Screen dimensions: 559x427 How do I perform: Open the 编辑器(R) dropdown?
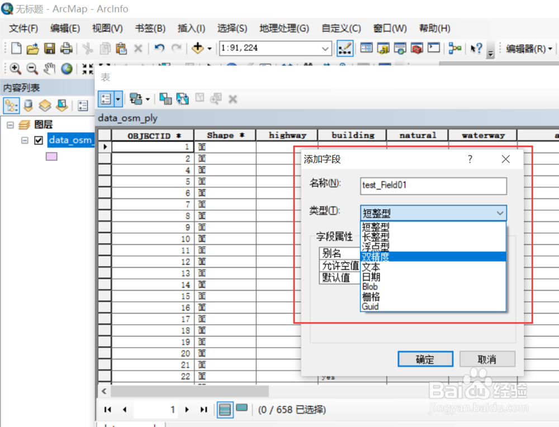tap(529, 49)
